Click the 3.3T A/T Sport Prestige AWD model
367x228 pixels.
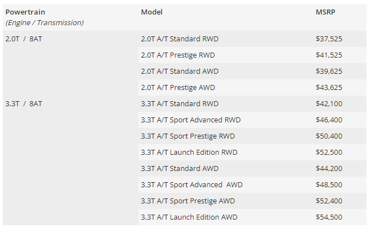(x=188, y=201)
